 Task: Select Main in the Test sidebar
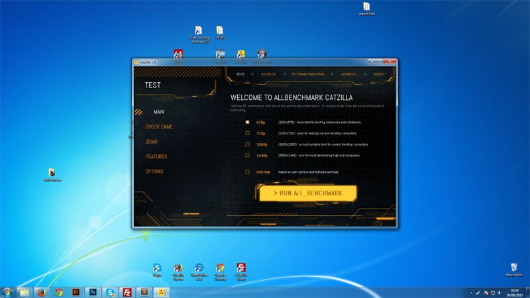pos(159,112)
